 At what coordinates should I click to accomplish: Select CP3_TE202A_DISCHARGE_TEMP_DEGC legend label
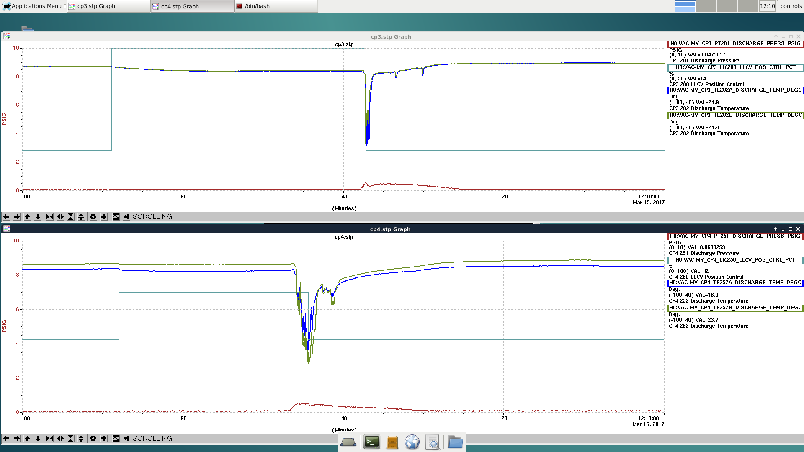tap(735, 90)
